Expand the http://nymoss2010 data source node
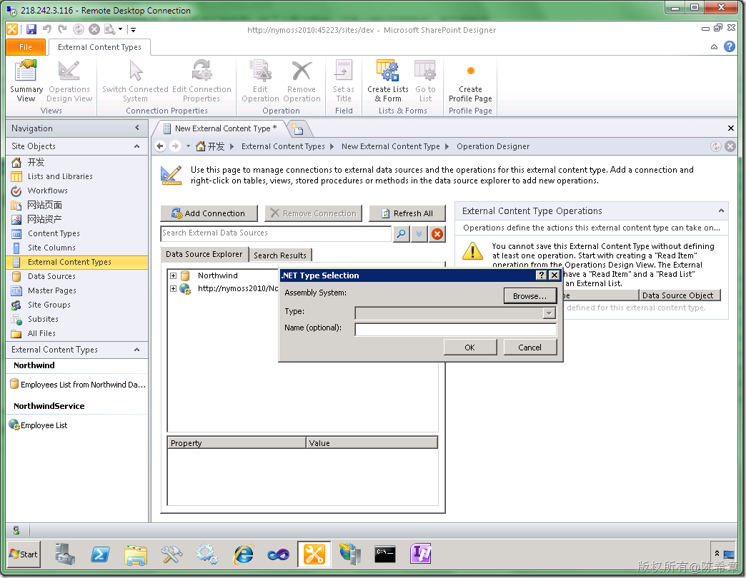Image resolution: width=746 pixels, height=578 pixels. 173,288
